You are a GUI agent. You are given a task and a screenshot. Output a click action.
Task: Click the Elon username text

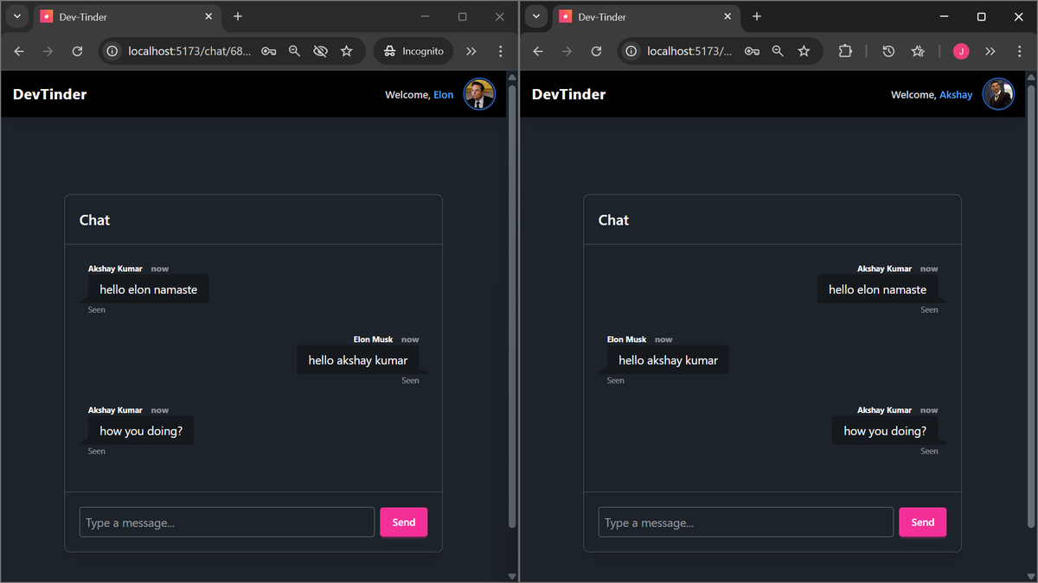point(443,95)
